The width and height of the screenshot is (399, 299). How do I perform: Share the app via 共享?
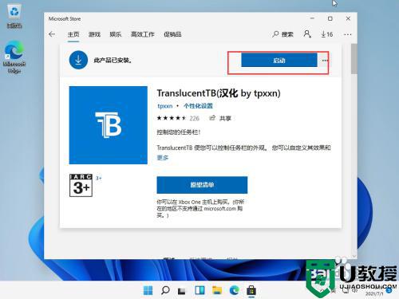tap(220, 118)
